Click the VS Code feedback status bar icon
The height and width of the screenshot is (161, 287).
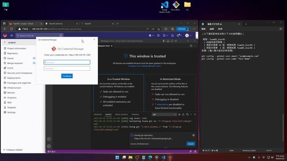pos(191,151)
